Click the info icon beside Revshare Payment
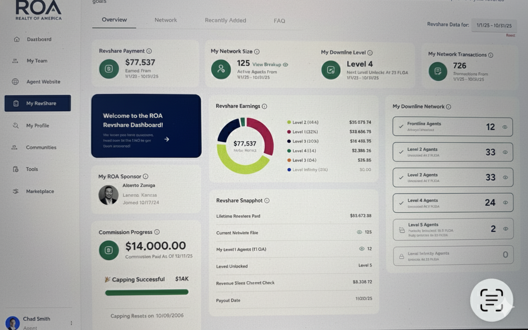This screenshot has height=330, width=528. click(149, 51)
